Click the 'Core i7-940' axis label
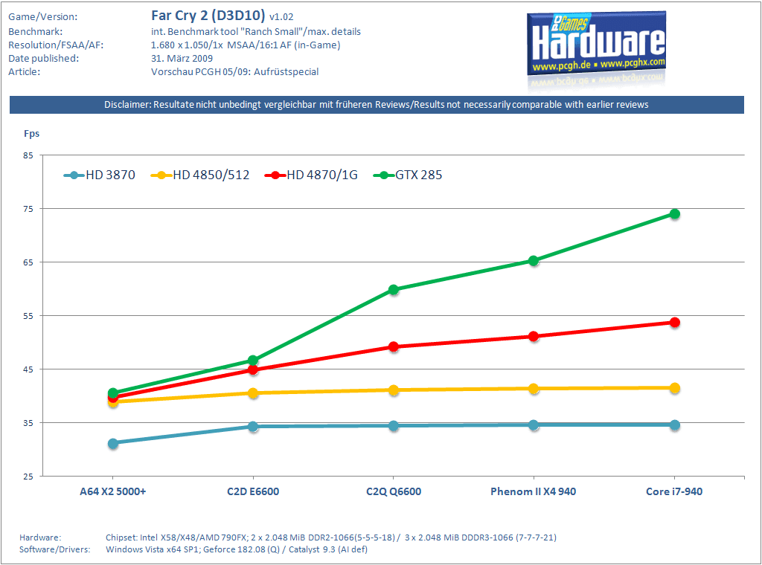This screenshot has width=762, height=565. [674, 491]
